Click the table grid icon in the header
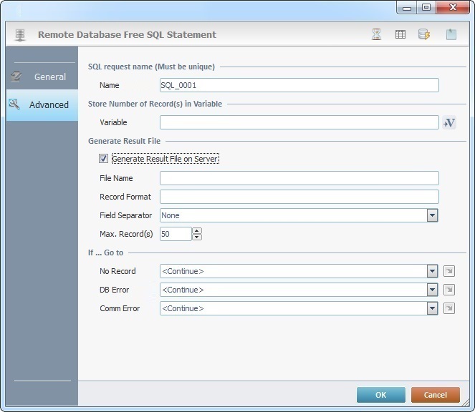475x412 pixels. click(x=400, y=34)
